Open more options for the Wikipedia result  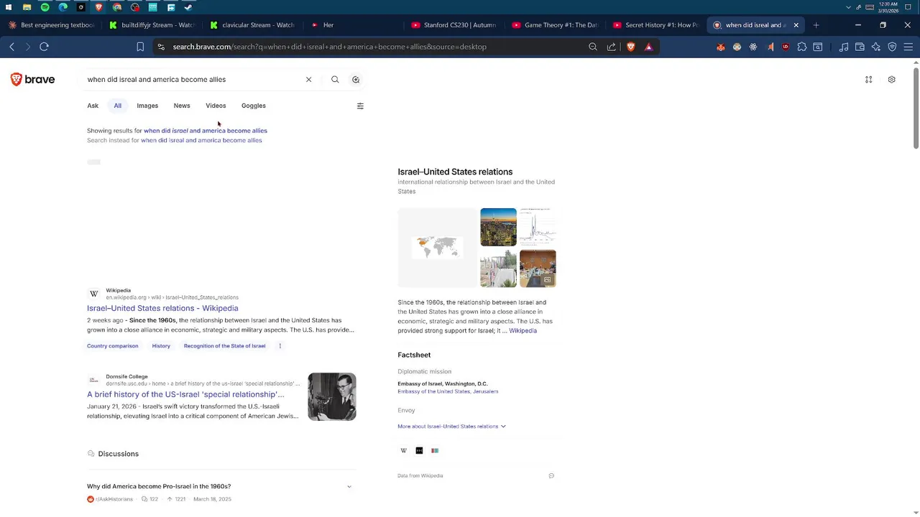pyautogui.click(x=280, y=346)
